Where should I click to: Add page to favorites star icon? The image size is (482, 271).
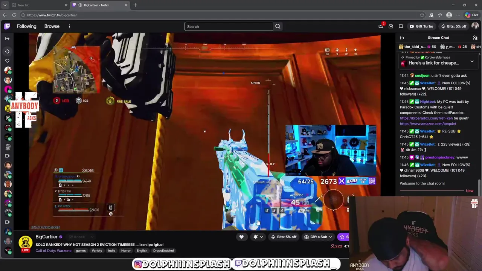pyautogui.click(x=422, y=15)
